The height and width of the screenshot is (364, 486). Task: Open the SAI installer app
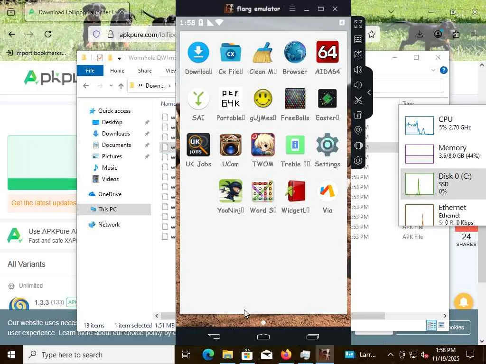[198, 99]
